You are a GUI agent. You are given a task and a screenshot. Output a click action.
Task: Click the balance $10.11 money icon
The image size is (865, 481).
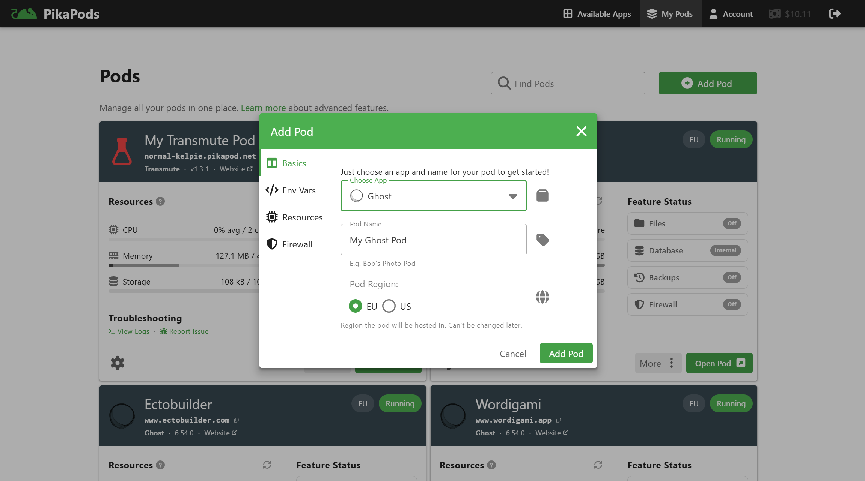point(774,14)
